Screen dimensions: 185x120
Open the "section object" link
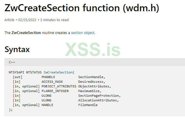click(x=83, y=33)
